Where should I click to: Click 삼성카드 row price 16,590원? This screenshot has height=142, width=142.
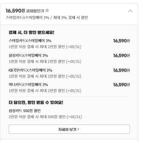click(x=122, y=56)
